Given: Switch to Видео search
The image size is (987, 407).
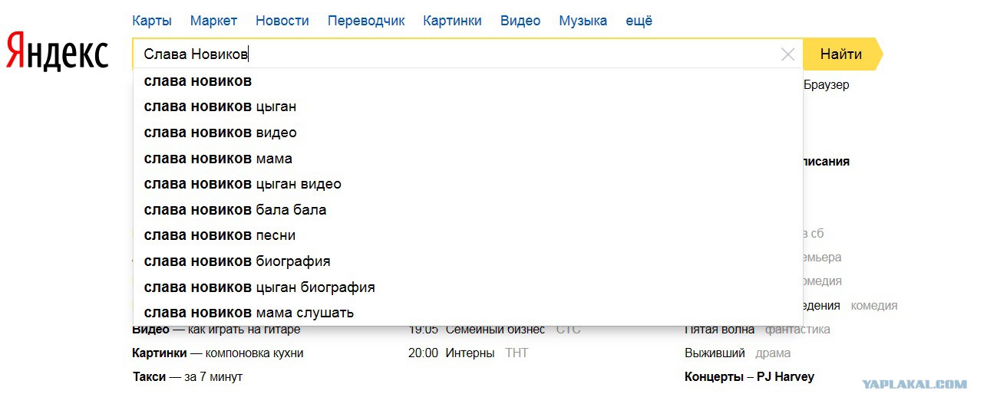Looking at the screenshot, I should coord(520,21).
